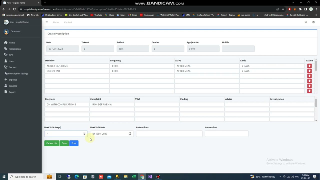The image size is (320, 180).
Task: Go to OPD in the sidebar
Action: click(11, 55)
